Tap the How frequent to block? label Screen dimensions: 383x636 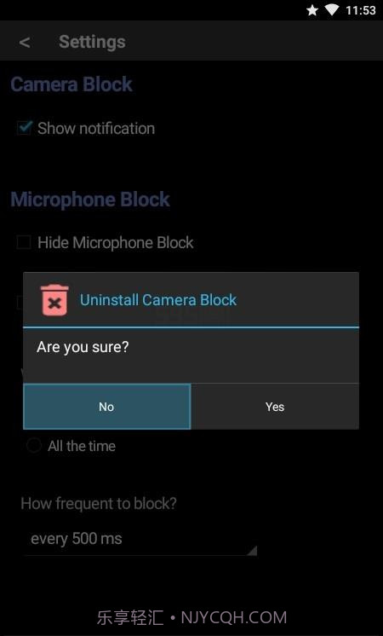click(99, 503)
